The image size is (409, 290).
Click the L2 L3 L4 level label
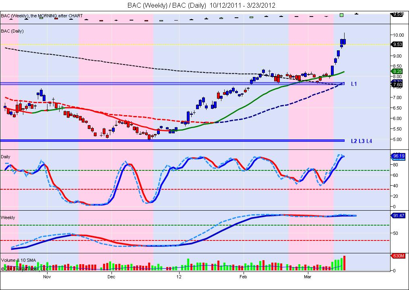[x=361, y=141]
